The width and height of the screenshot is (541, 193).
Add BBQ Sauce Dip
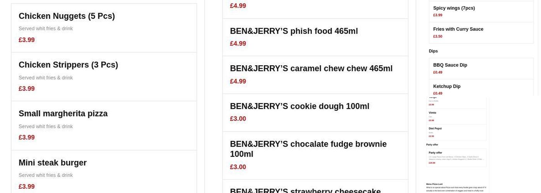450,65
